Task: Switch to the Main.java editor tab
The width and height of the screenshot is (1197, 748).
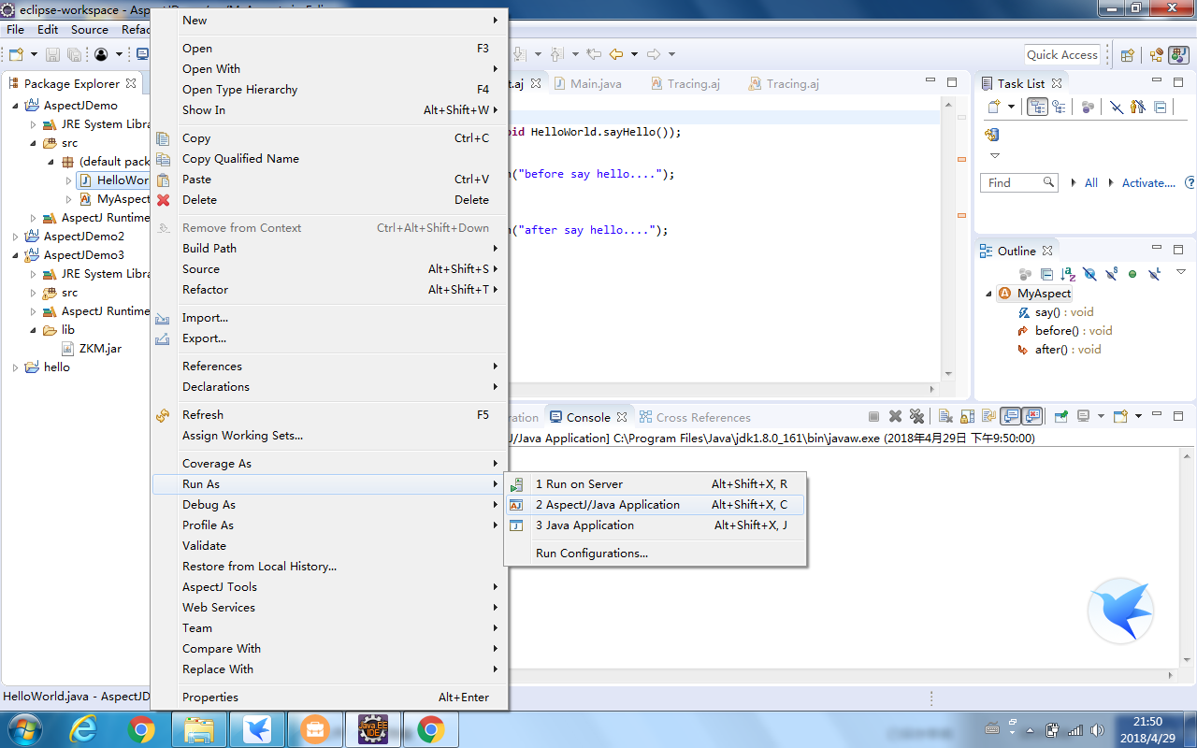Action: click(x=586, y=83)
